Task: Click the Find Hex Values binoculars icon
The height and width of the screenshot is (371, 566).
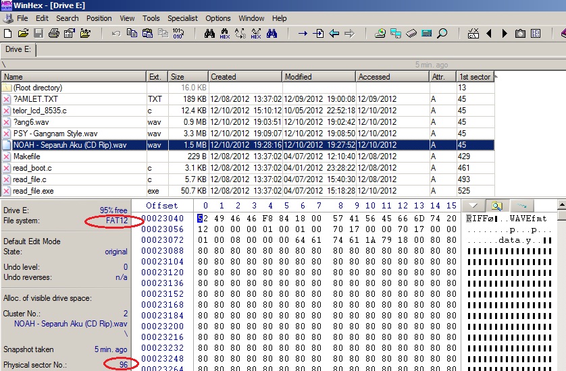Action: point(225,33)
